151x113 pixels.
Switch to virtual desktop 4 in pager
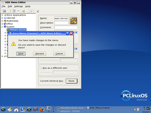click(53, 111)
